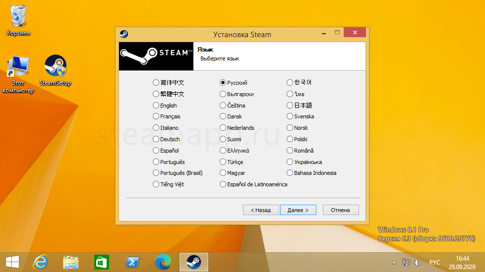Select Español radio option
485x272 pixels.
(166, 151)
